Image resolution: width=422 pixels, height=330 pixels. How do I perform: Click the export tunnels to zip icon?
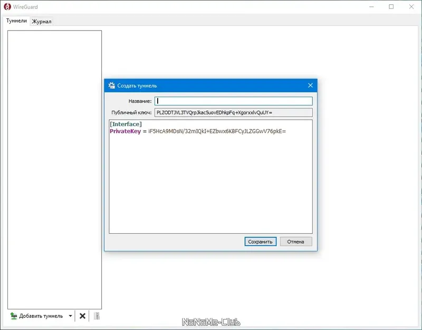97,316
